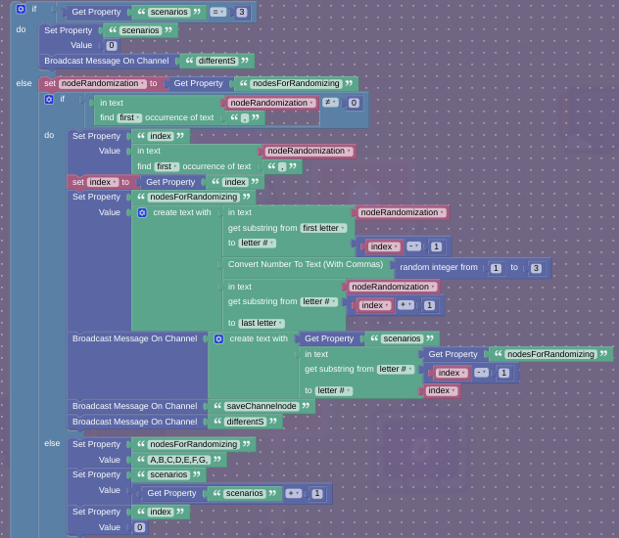Select the 'random integer from' block
The image size is (619, 538).
coord(438,267)
